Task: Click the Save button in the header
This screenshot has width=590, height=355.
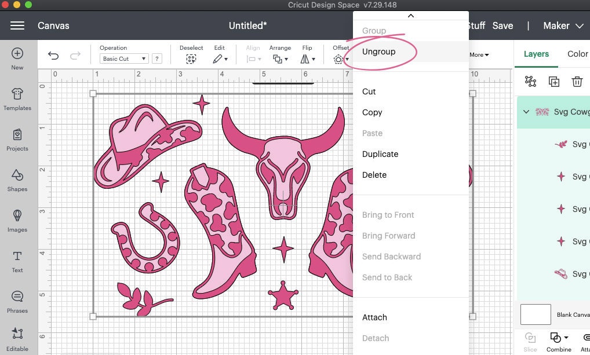Action: tap(502, 25)
